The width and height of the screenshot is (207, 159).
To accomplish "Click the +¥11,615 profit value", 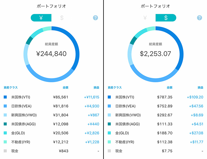I will point(92,97).
